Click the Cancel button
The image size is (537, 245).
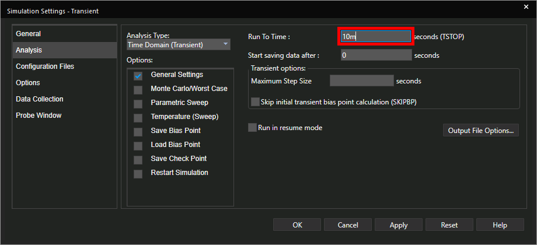[348, 225]
